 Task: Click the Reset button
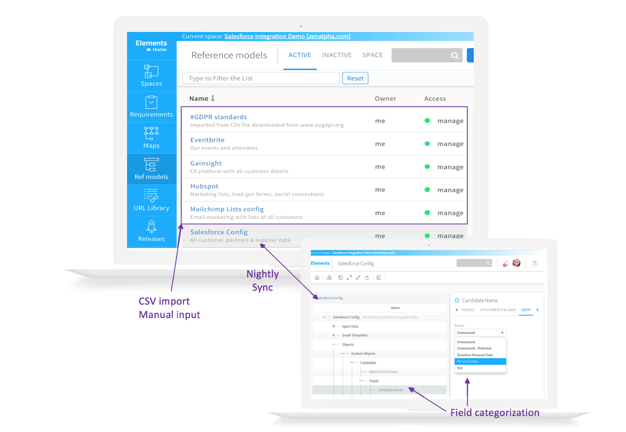(355, 78)
